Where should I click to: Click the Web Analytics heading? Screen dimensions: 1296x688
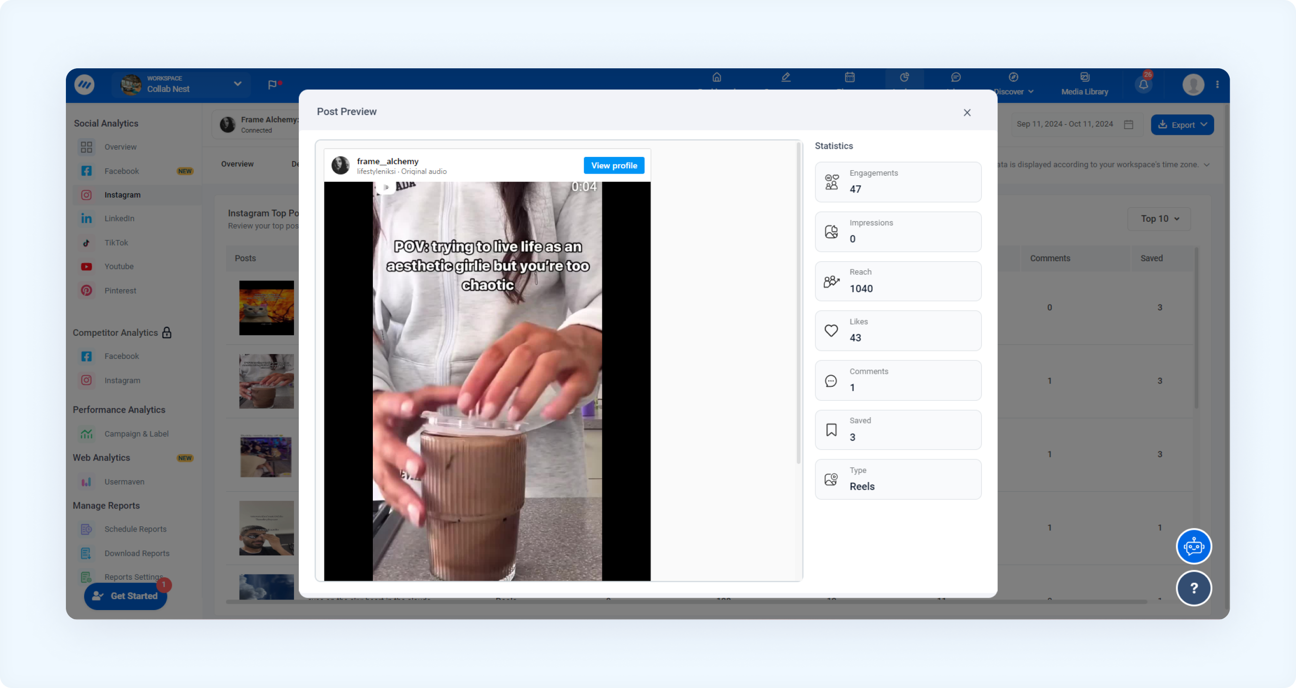[x=102, y=458]
